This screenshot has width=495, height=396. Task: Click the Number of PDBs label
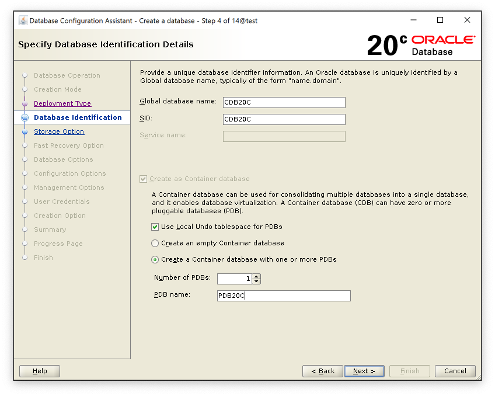point(182,277)
